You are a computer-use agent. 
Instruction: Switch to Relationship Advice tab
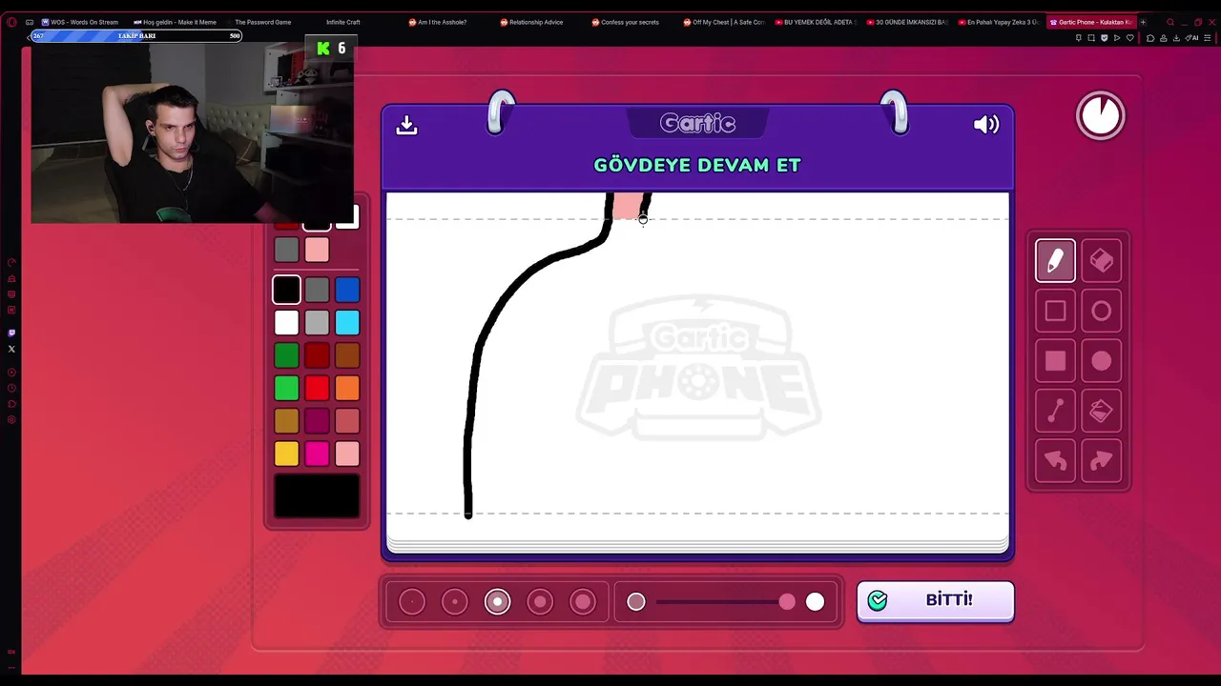[532, 22]
